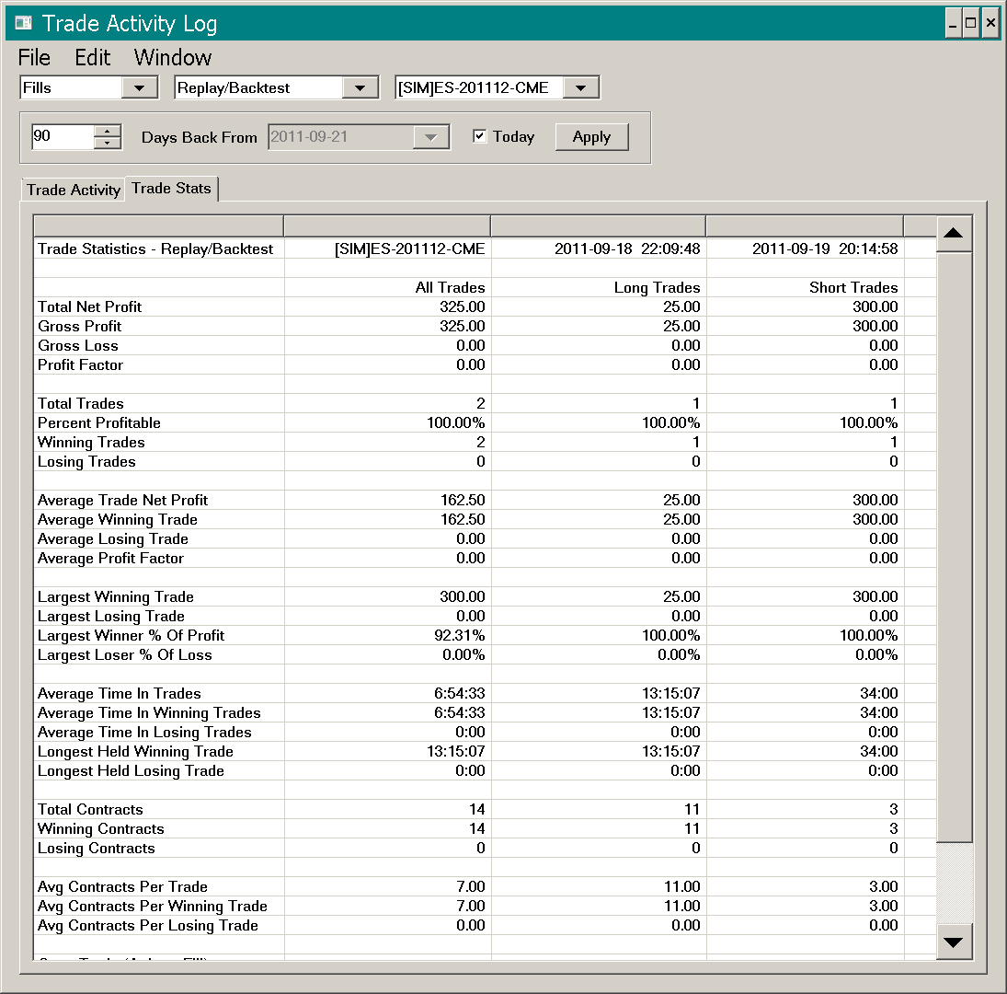
Task: Click the first blank column header
Action: (158, 226)
